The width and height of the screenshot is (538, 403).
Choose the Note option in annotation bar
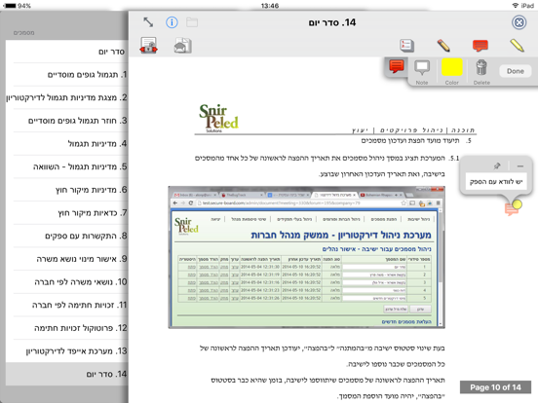click(422, 72)
